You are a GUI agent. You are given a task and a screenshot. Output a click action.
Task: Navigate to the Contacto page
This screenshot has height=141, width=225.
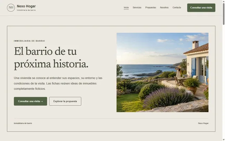[177, 7]
